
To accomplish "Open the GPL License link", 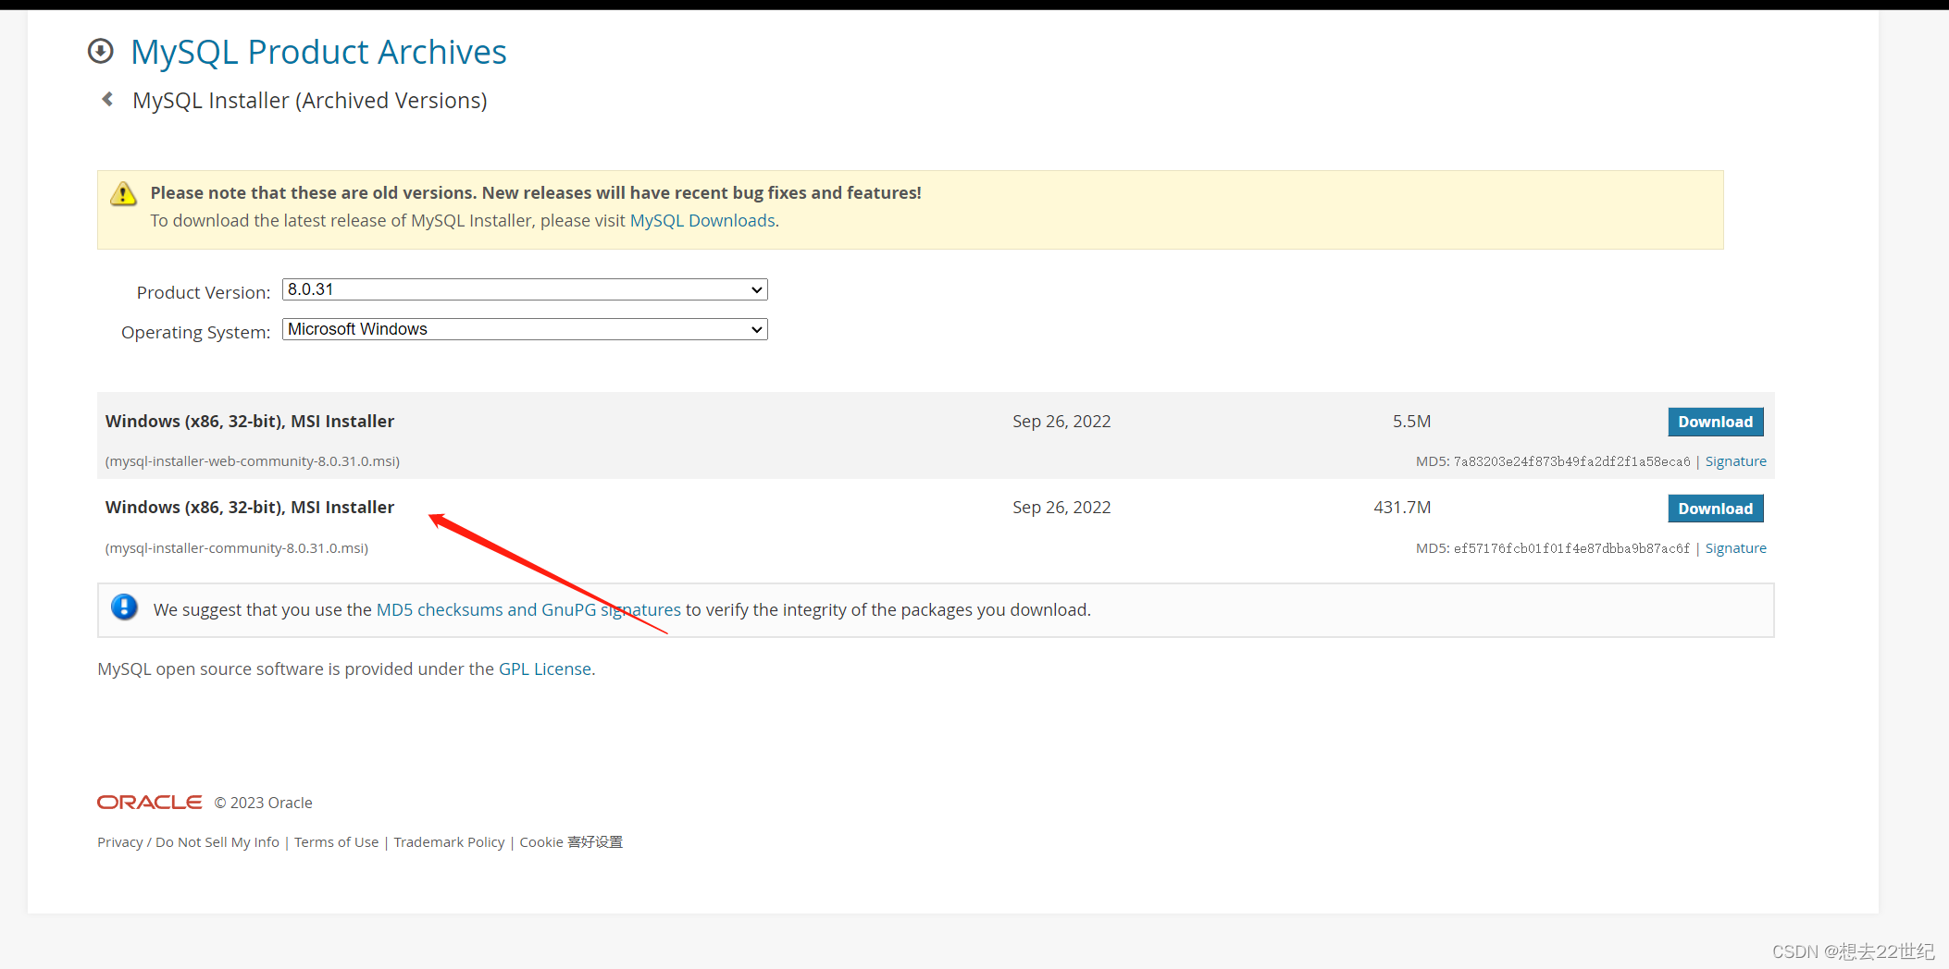I will [545, 668].
